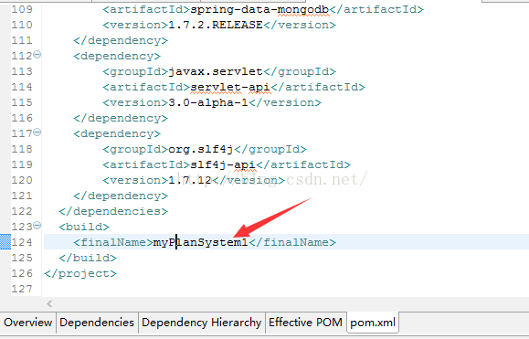The width and height of the screenshot is (529, 339).
Task: Collapse the dependency block at line 117
Action: [37, 132]
